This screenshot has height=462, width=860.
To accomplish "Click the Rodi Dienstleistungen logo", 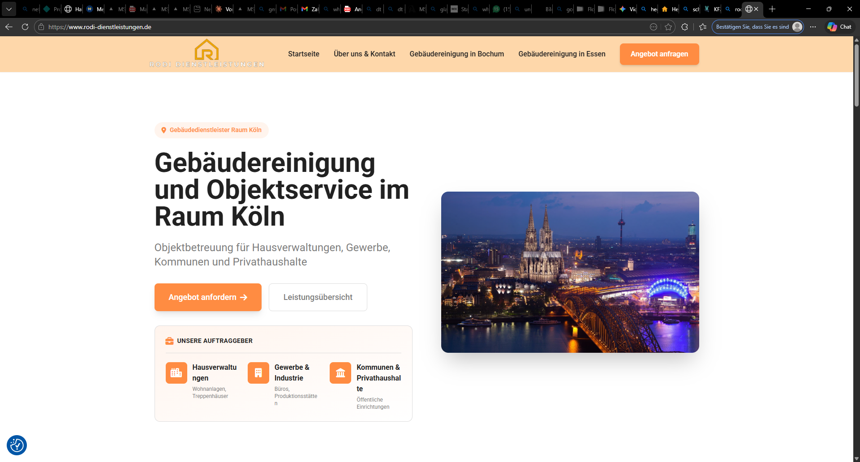I will point(206,52).
